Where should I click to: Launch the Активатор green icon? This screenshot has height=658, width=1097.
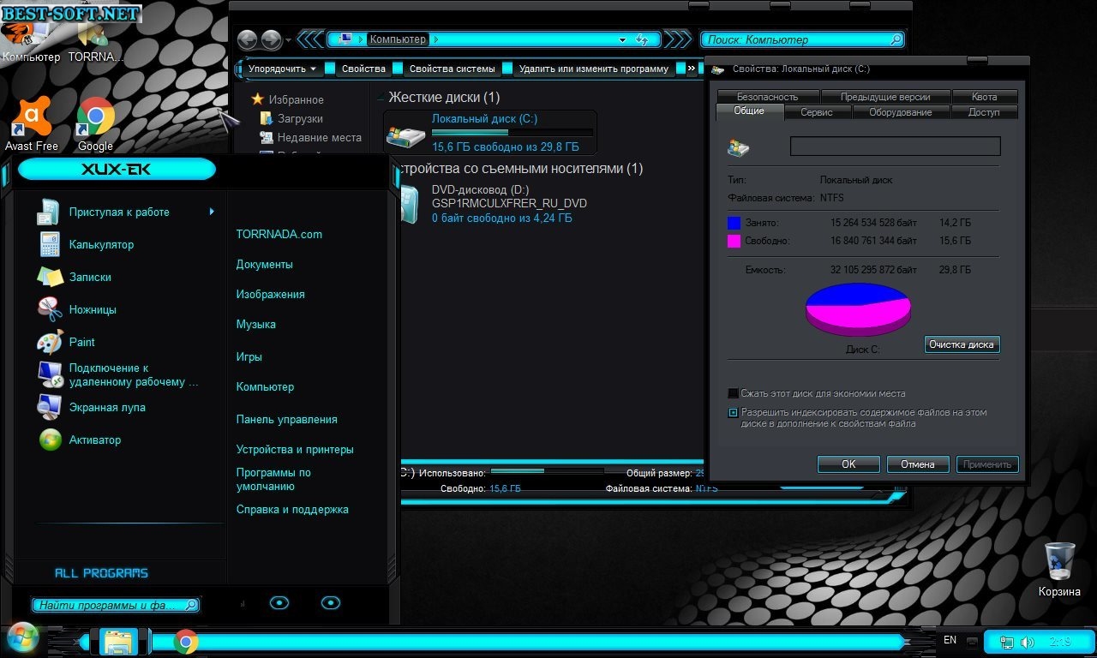point(50,440)
